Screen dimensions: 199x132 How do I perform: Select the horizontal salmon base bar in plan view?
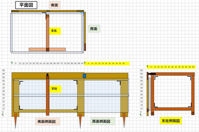pos(47,49)
